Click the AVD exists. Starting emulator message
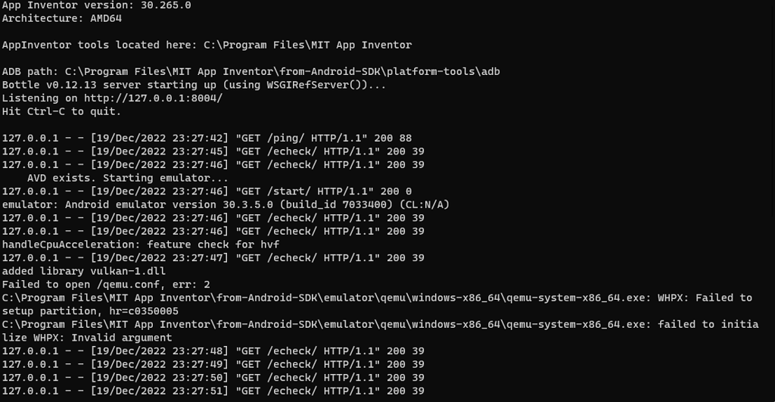 click(128, 179)
